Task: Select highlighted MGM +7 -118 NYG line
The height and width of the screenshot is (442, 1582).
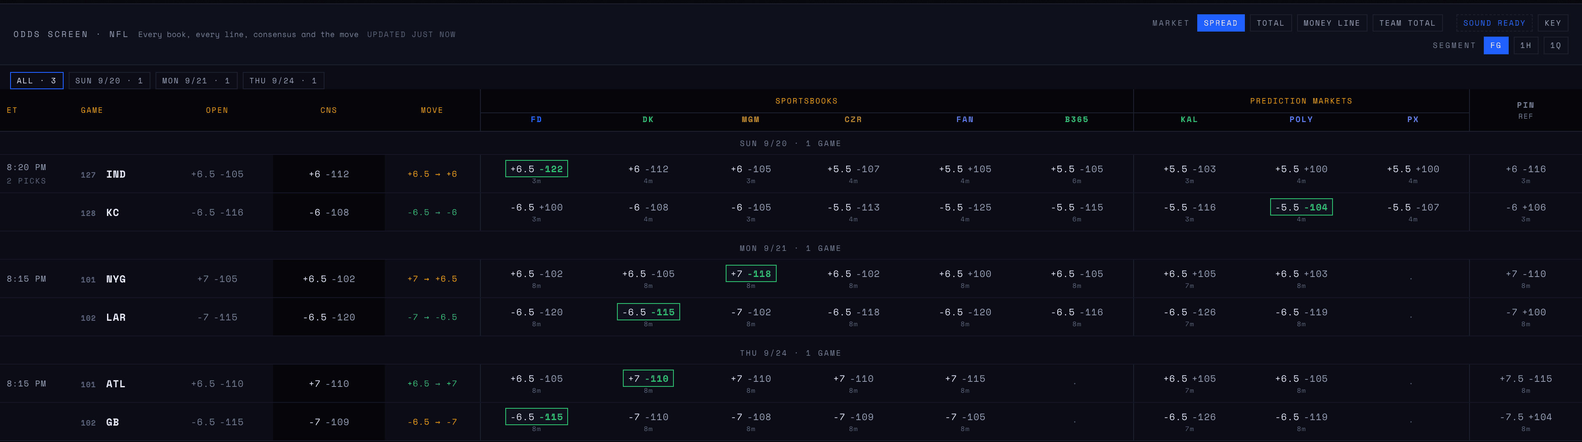Action: [x=751, y=274]
